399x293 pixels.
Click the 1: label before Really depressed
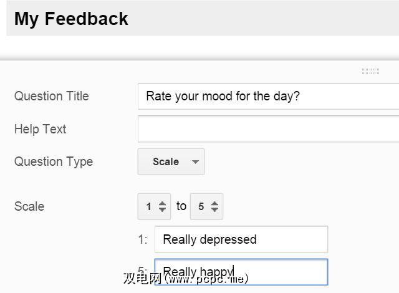tap(143, 239)
